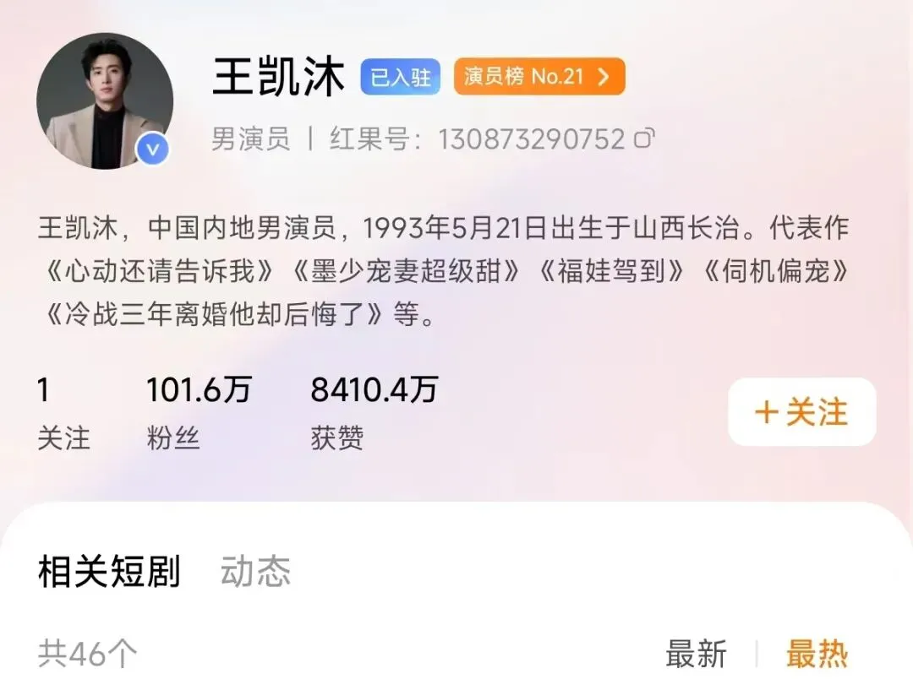Image resolution: width=913 pixels, height=690 pixels.
Task: Switch to the 相关短剧 tab
Action: pyautogui.click(x=109, y=571)
